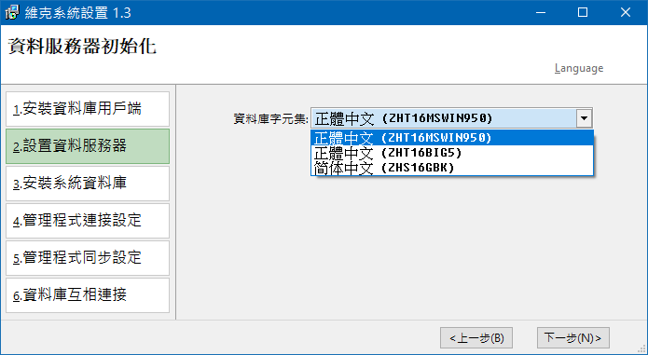This screenshot has width=648, height=355.
Task: Minimize the 維克系統設置 window
Action: point(541,12)
